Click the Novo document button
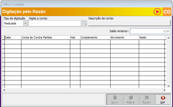 115,99
